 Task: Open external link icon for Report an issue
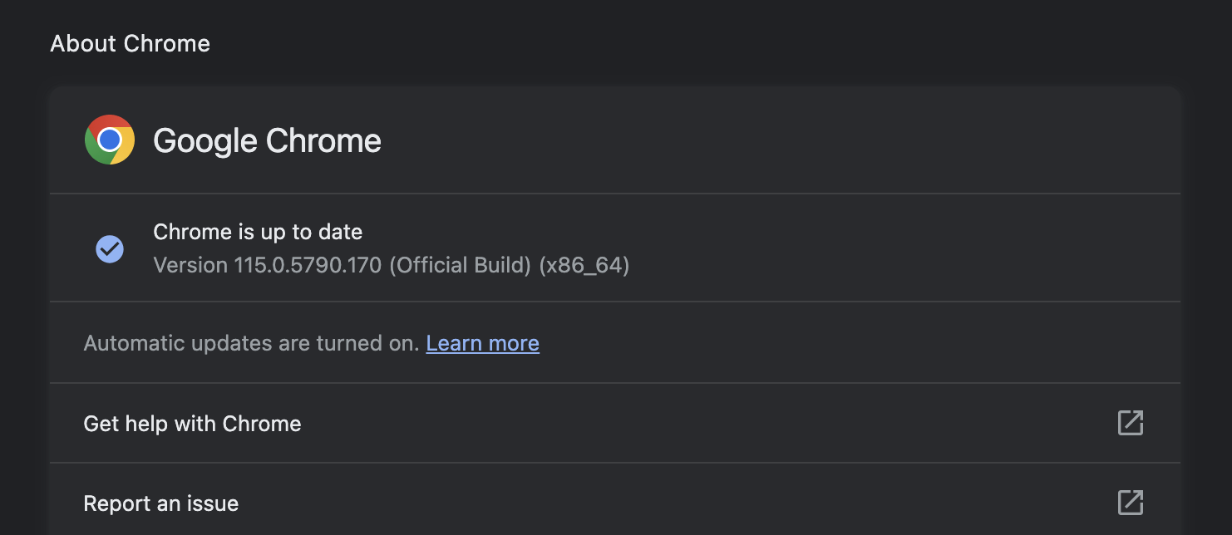pos(1130,503)
